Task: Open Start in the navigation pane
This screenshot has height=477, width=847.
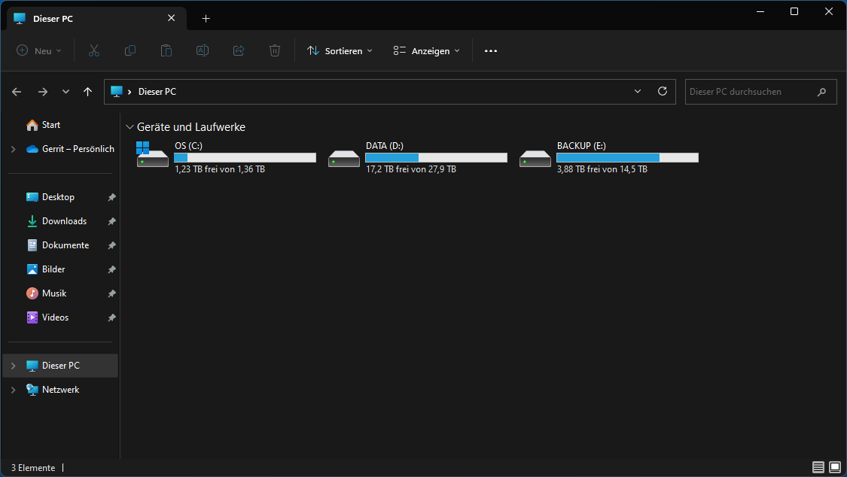Action: coord(43,125)
